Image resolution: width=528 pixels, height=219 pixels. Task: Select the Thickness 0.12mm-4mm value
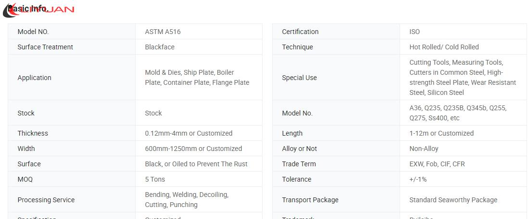(189, 134)
